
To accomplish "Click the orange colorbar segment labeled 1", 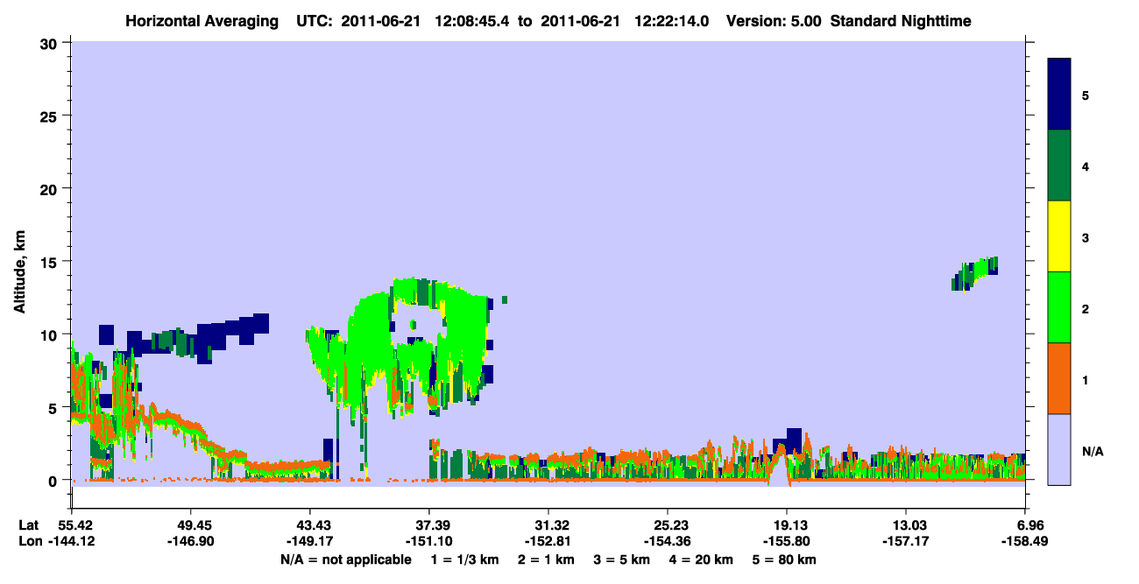I will tap(1059, 378).
